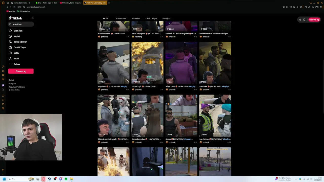
Task: Open the TikTok logo home link
Action: [15, 18]
